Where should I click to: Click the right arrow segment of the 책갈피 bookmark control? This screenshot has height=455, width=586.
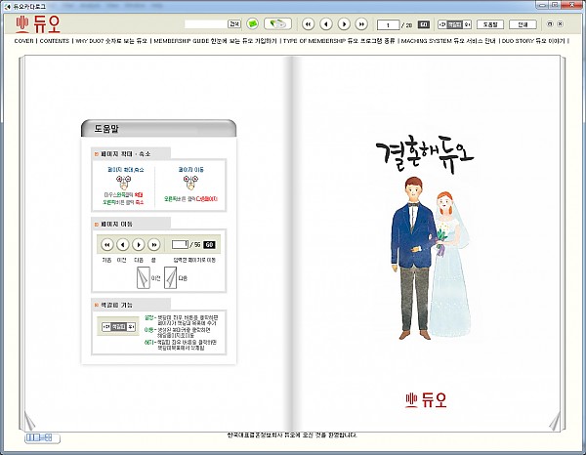467,24
